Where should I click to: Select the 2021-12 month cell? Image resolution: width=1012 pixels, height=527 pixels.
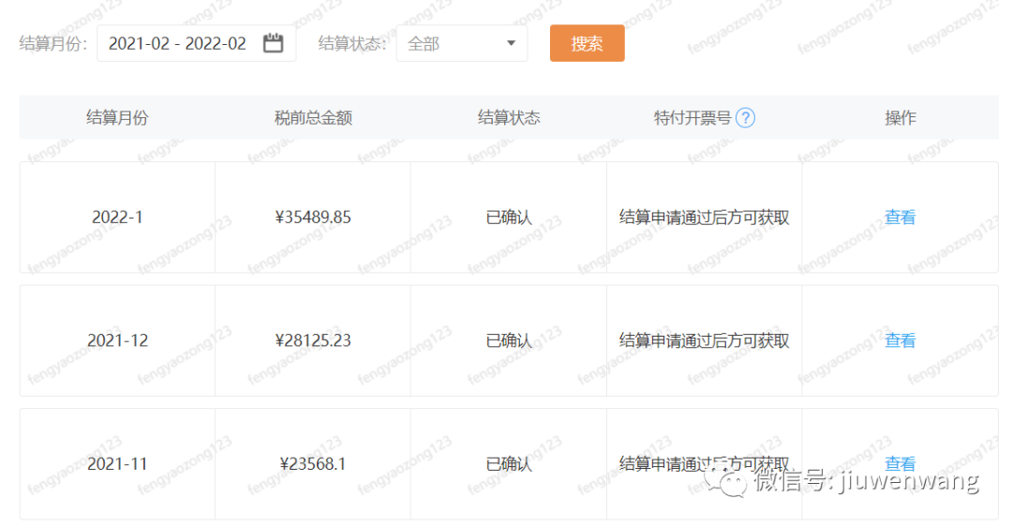[x=117, y=340]
